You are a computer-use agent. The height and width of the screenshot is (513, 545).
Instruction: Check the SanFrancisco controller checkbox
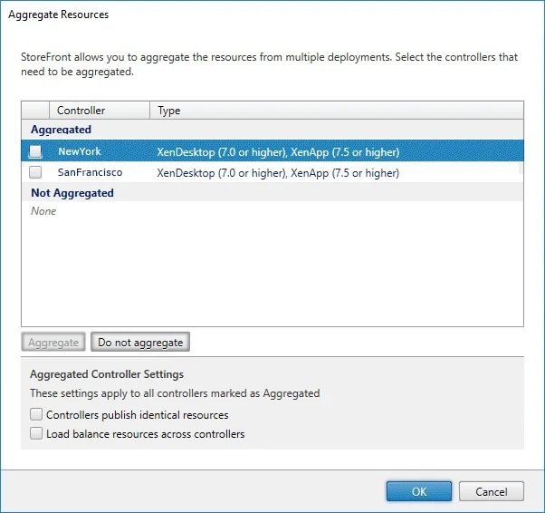point(35,172)
